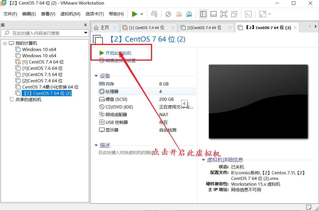Close the 【2】CentOS 7 64 位 (2) tab

pos(295,27)
